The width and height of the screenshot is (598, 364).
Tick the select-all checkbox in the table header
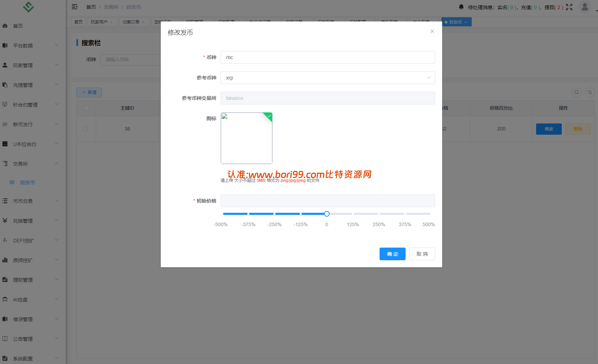(x=86, y=108)
